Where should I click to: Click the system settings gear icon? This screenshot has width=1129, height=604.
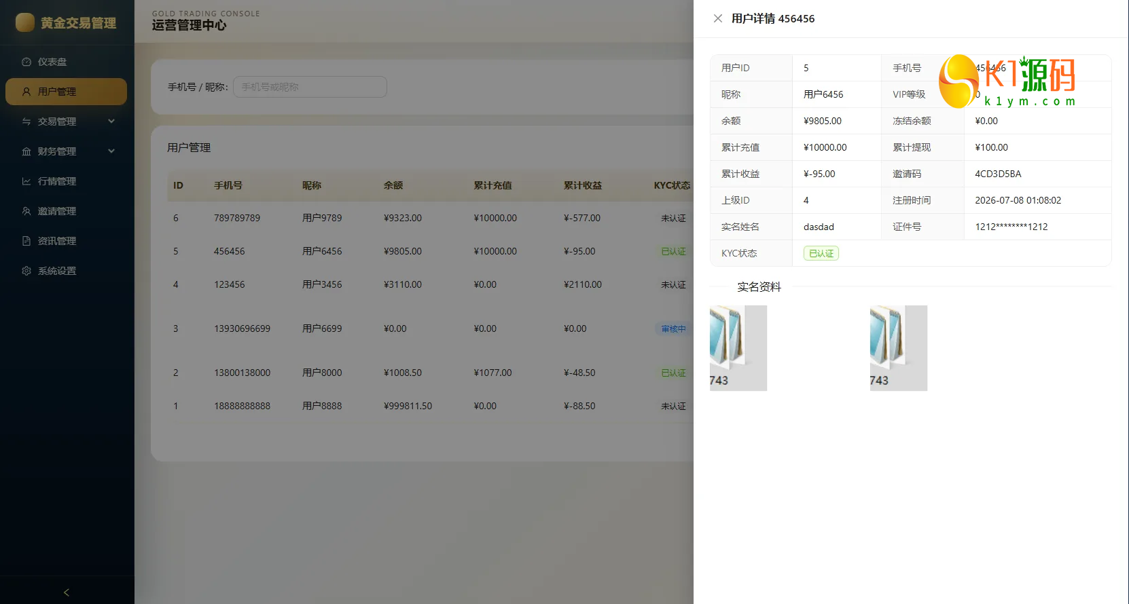click(26, 271)
